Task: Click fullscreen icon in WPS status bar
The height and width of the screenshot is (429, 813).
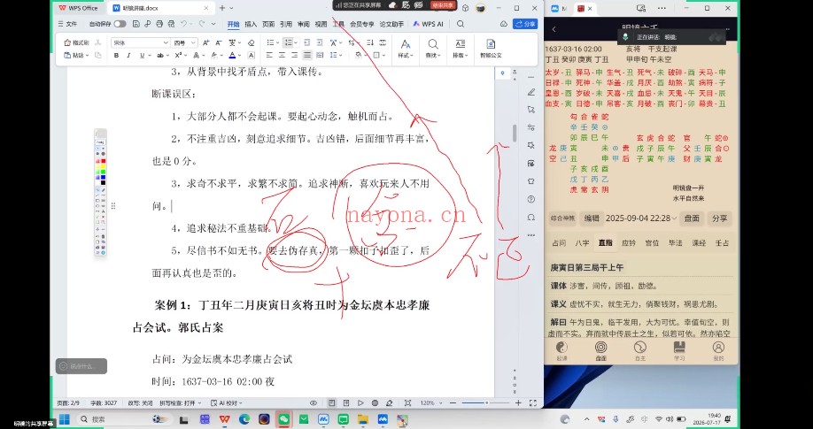Action: pos(532,403)
